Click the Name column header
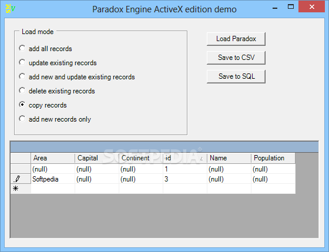Screen dimensions: 329x252 coord(229,158)
